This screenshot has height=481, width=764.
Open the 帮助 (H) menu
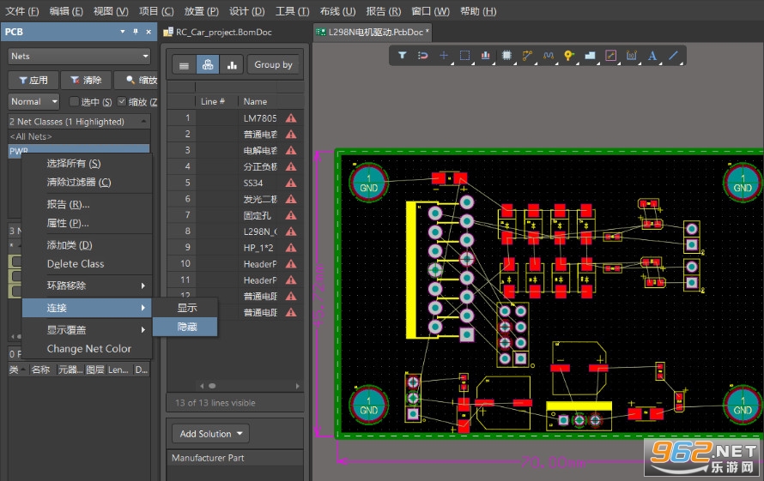(478, 10)
